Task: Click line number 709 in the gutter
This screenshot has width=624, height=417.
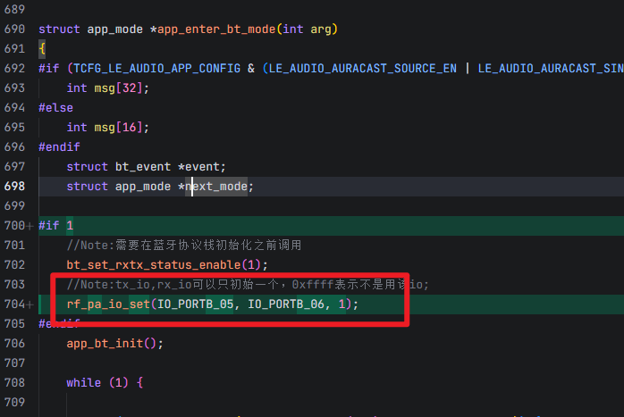Action: [14, 403]
